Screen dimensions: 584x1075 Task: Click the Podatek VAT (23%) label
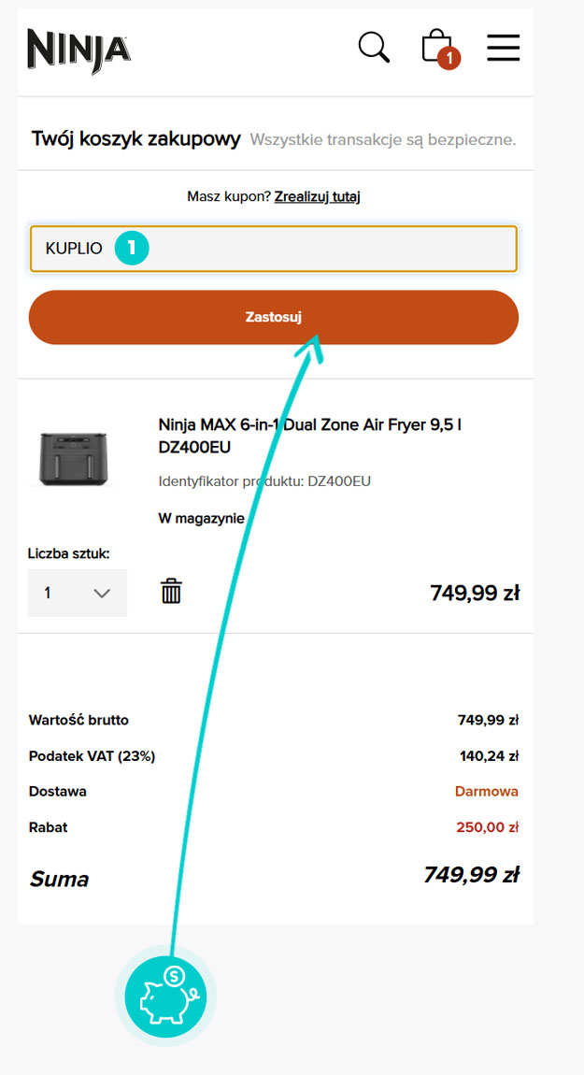(92, 755)
